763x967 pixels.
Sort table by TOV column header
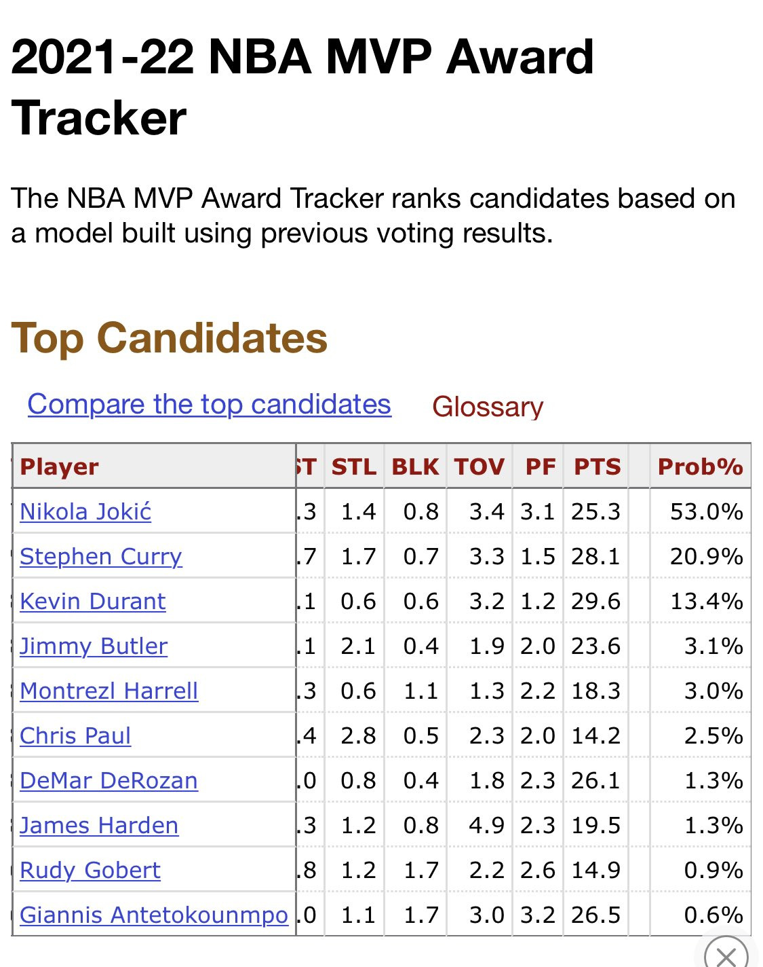[480, 467]
